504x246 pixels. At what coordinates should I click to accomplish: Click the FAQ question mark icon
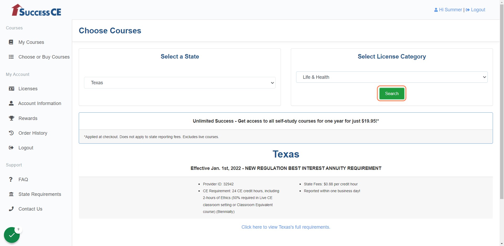point(11,179)
